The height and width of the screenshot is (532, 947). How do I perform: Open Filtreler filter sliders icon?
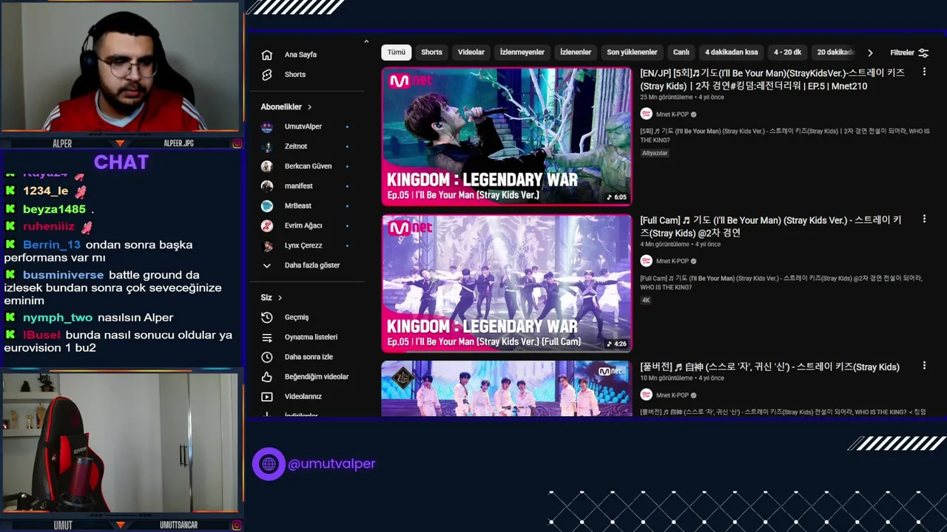[x=923, y=52]
